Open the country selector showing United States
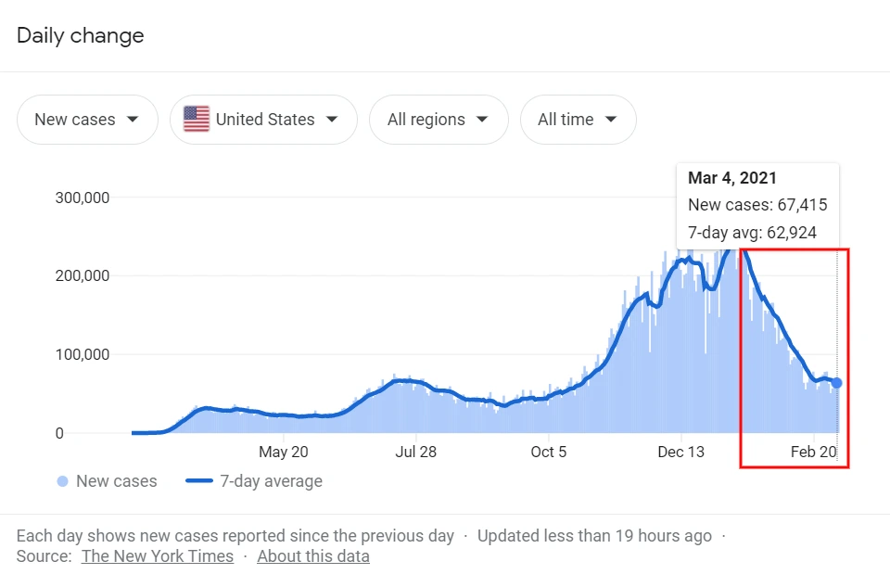Screen dimensions: 890x574 tap(263, 119)
